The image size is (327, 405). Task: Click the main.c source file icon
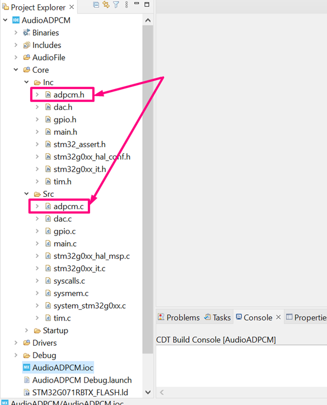coord(48,243)
